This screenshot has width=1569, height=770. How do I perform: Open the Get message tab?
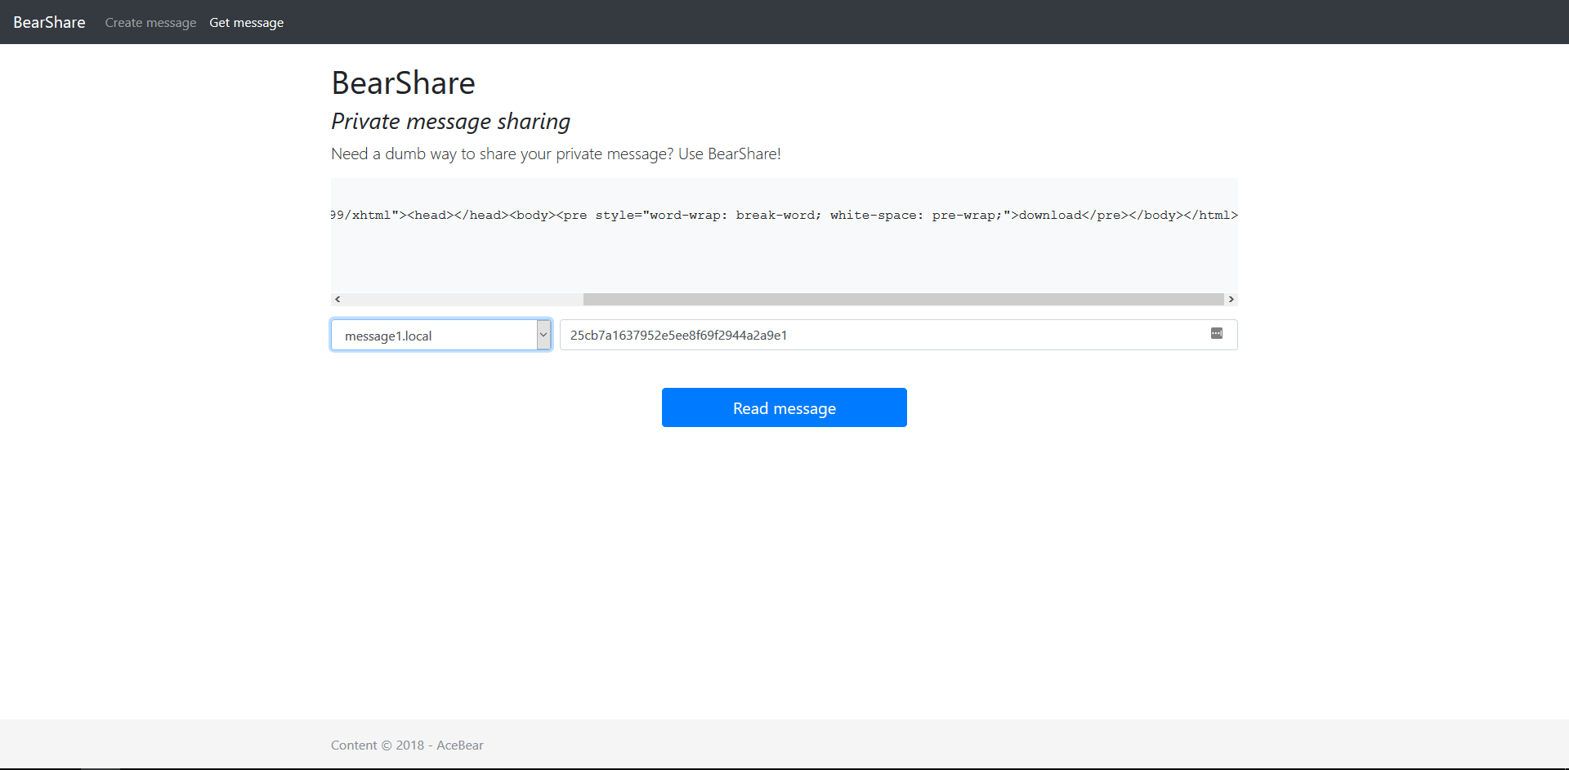coord(246,23)
